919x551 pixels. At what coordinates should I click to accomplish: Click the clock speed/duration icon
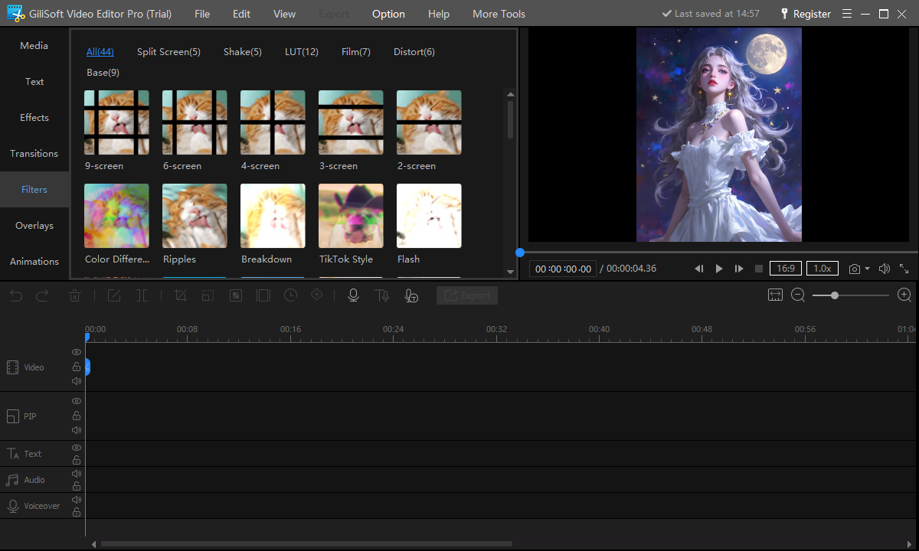point(291,295)
